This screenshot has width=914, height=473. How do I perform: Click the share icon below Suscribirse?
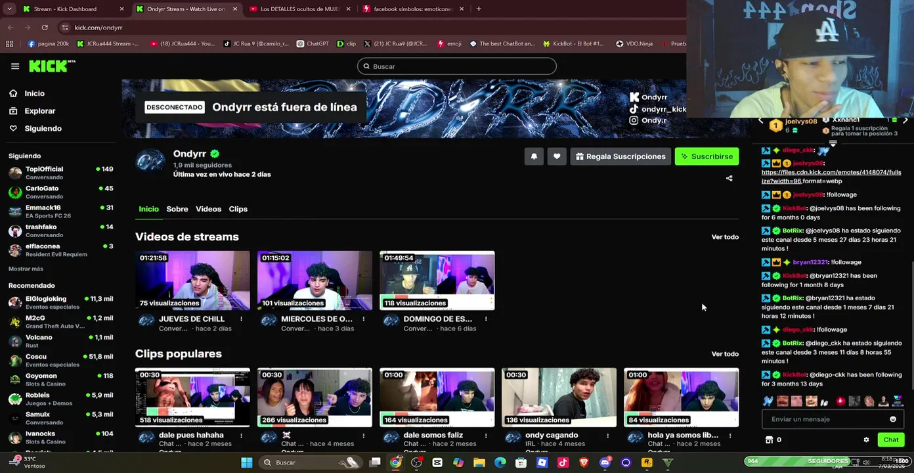(729, 178)
